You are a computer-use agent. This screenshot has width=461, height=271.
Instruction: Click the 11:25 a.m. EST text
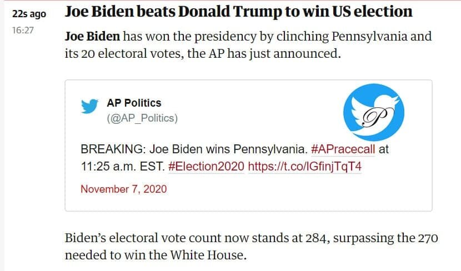[123, 167]
